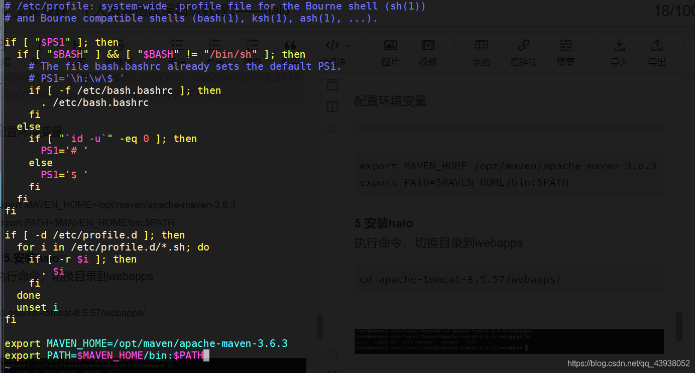The image size is (695, 373).
Task: Click terminal comment '# /etc/profile: system-wide .profile file'
Action: point(215,6)
